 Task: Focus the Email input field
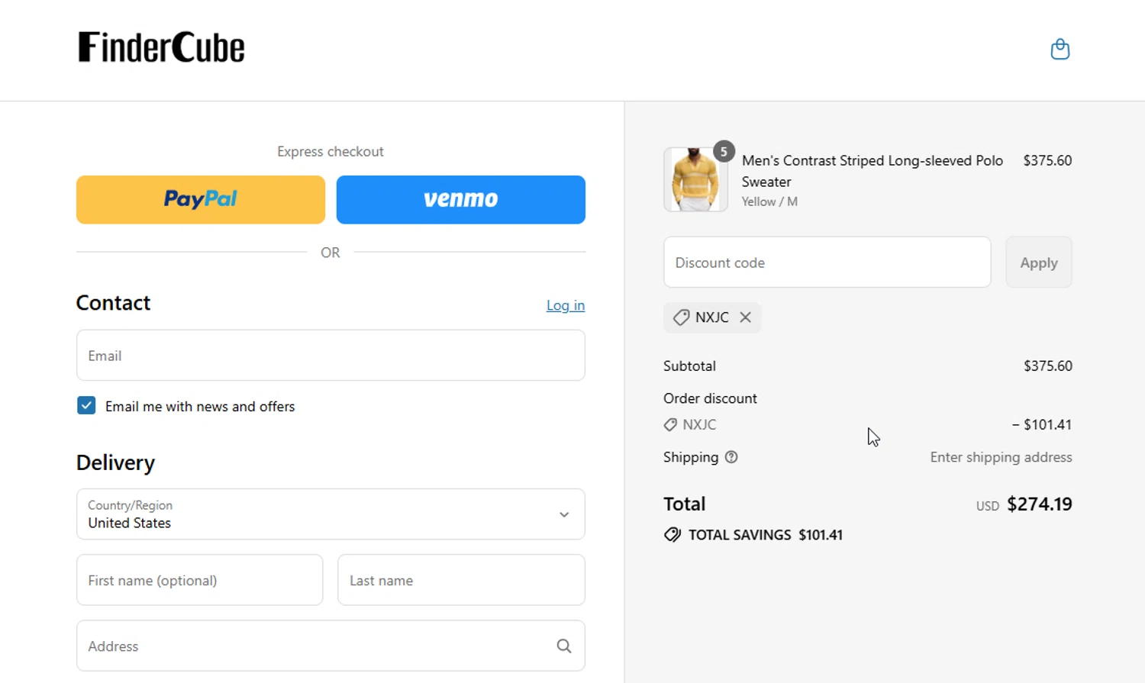point(331,356)
